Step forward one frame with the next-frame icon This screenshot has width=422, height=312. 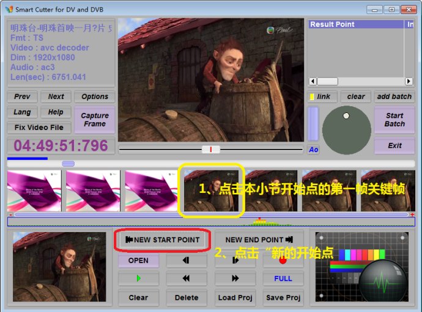tap(235, 260)
